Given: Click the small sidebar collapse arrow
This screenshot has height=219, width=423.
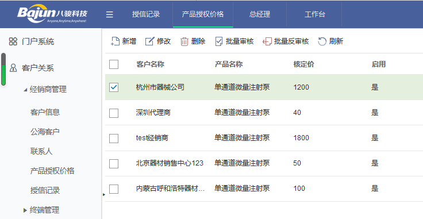Looking at the screenshot, I should 104,194.
